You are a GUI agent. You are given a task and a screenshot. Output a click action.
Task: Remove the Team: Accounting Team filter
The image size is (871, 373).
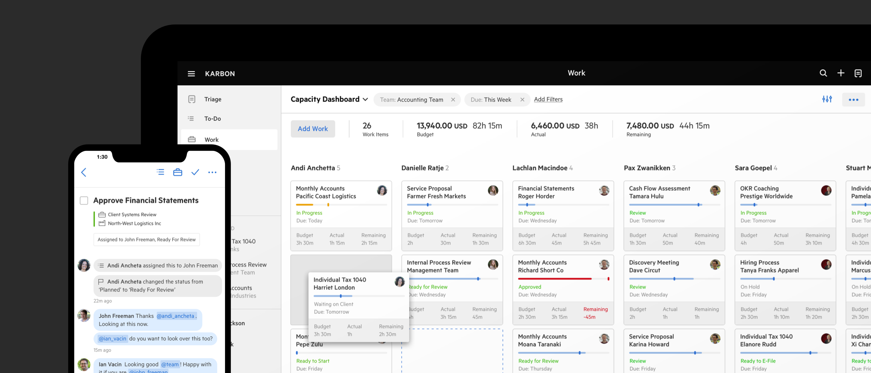coord(453,99)
